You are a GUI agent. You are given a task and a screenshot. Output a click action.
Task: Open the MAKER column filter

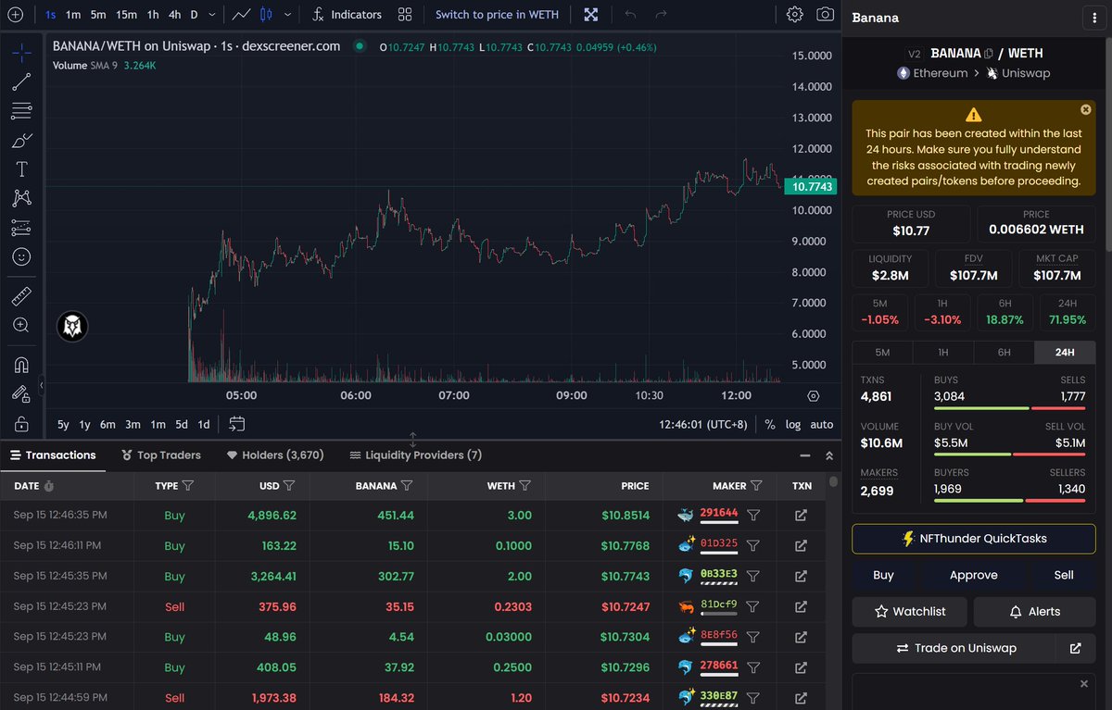point(756,485)
